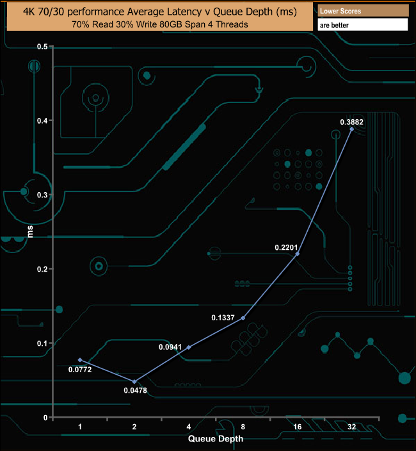Click the 0.2 y-axis tick label

pyautogui.click(x=42, y=269)
